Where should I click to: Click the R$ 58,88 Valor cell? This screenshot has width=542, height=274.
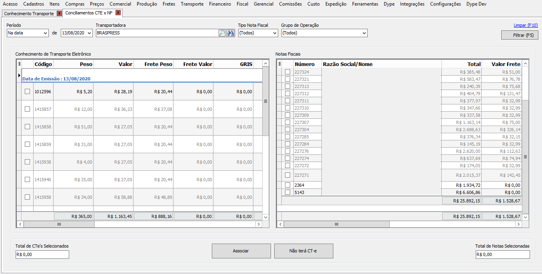[x=113, y=197]
